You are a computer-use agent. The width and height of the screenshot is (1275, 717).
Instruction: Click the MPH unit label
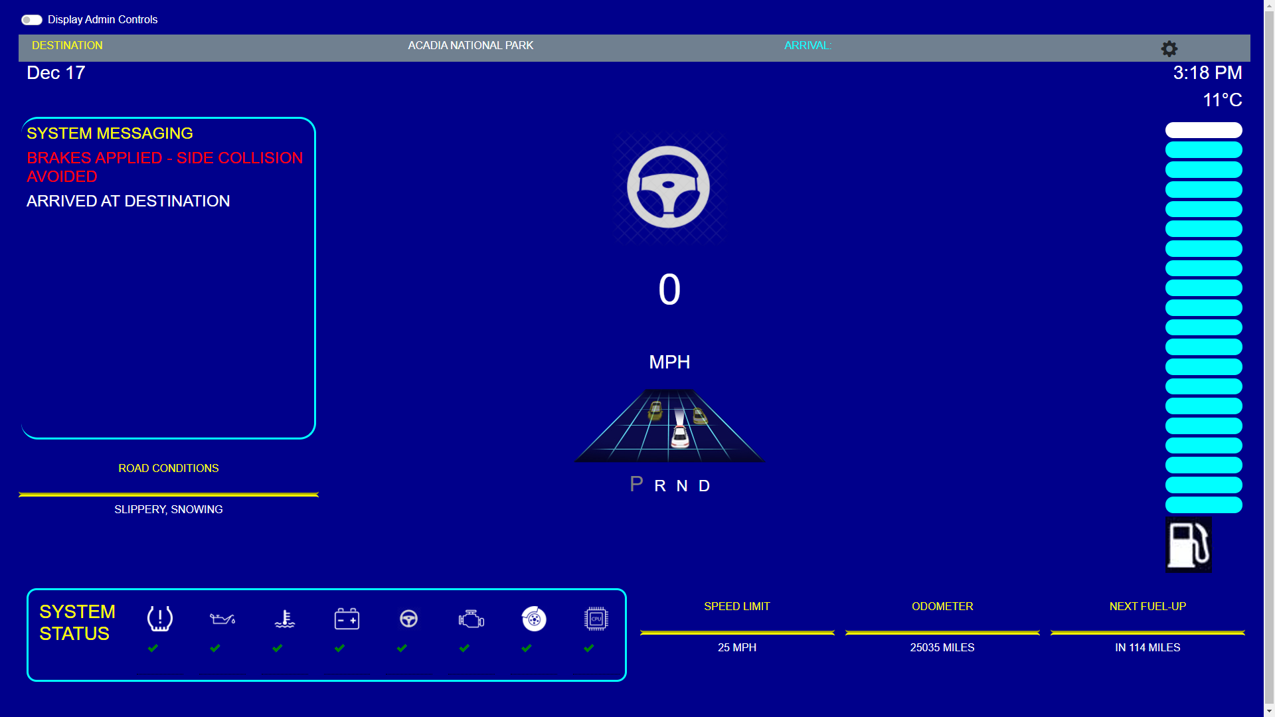point(669,362)
